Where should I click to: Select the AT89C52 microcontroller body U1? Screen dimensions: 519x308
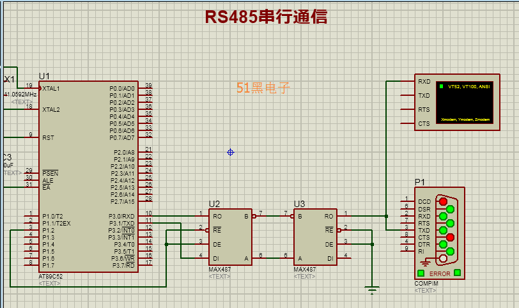point(88,176)
